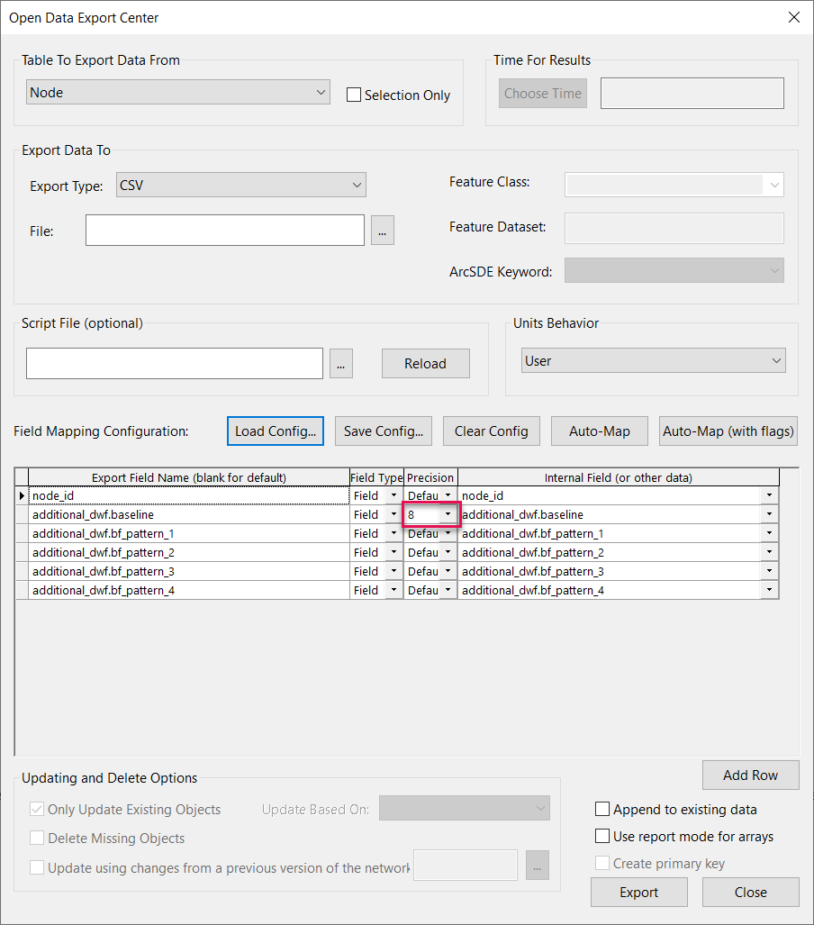The width and height of the screenshot is (814, 925).
Task: Check Delete Missing Objects
Action: click(36, 838)
